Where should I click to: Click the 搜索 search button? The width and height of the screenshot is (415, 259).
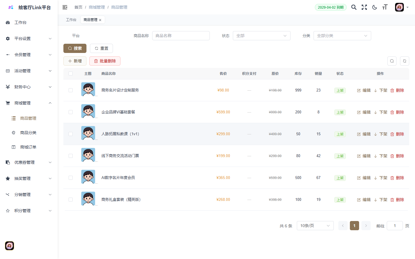point(75,48)
